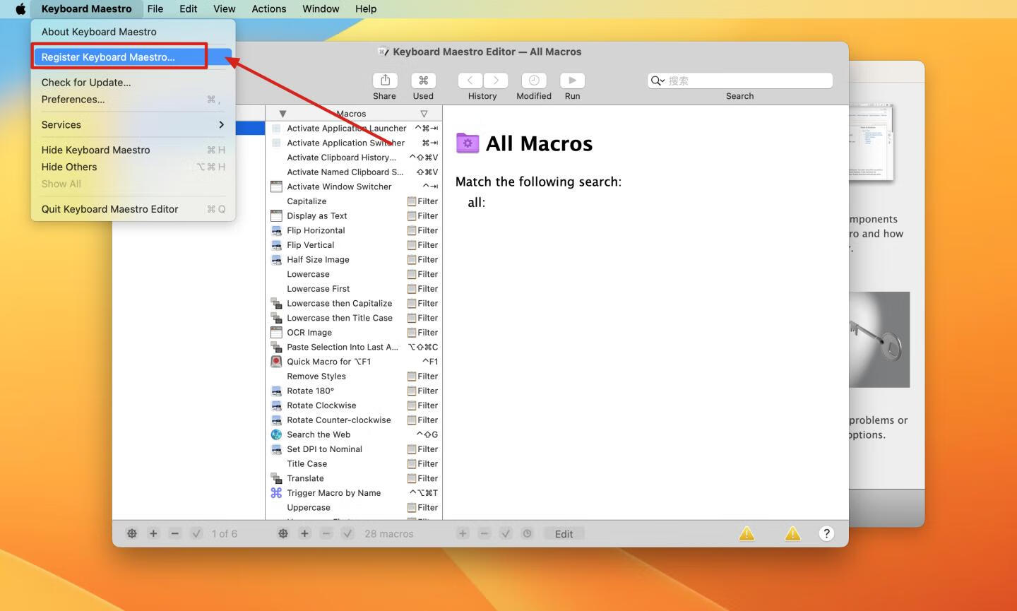Click the Search the Web globe icon

[276, 435]
